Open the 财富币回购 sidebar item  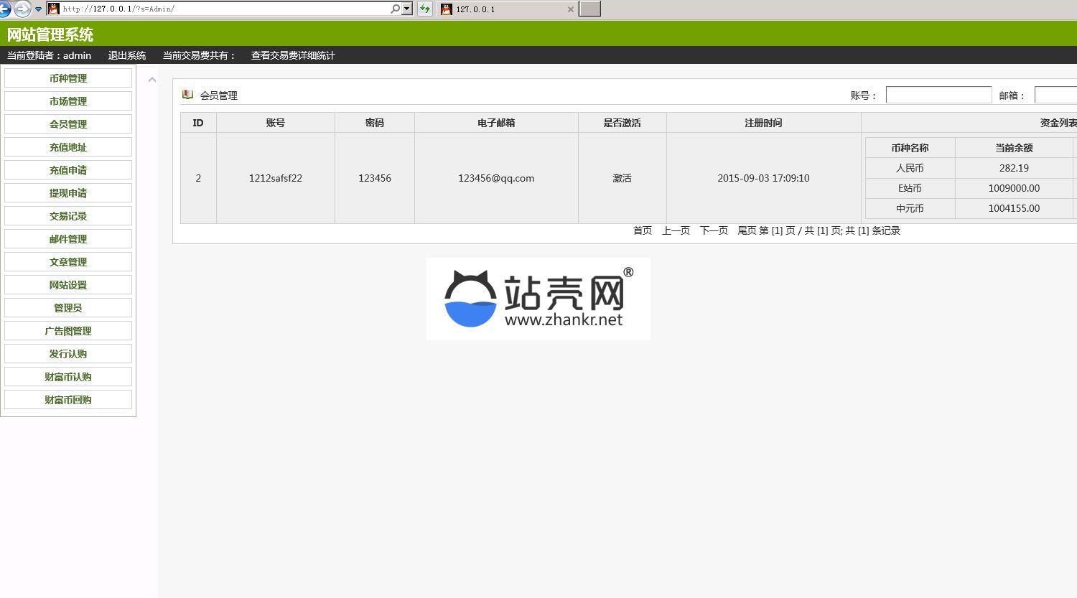click(68, 400)
